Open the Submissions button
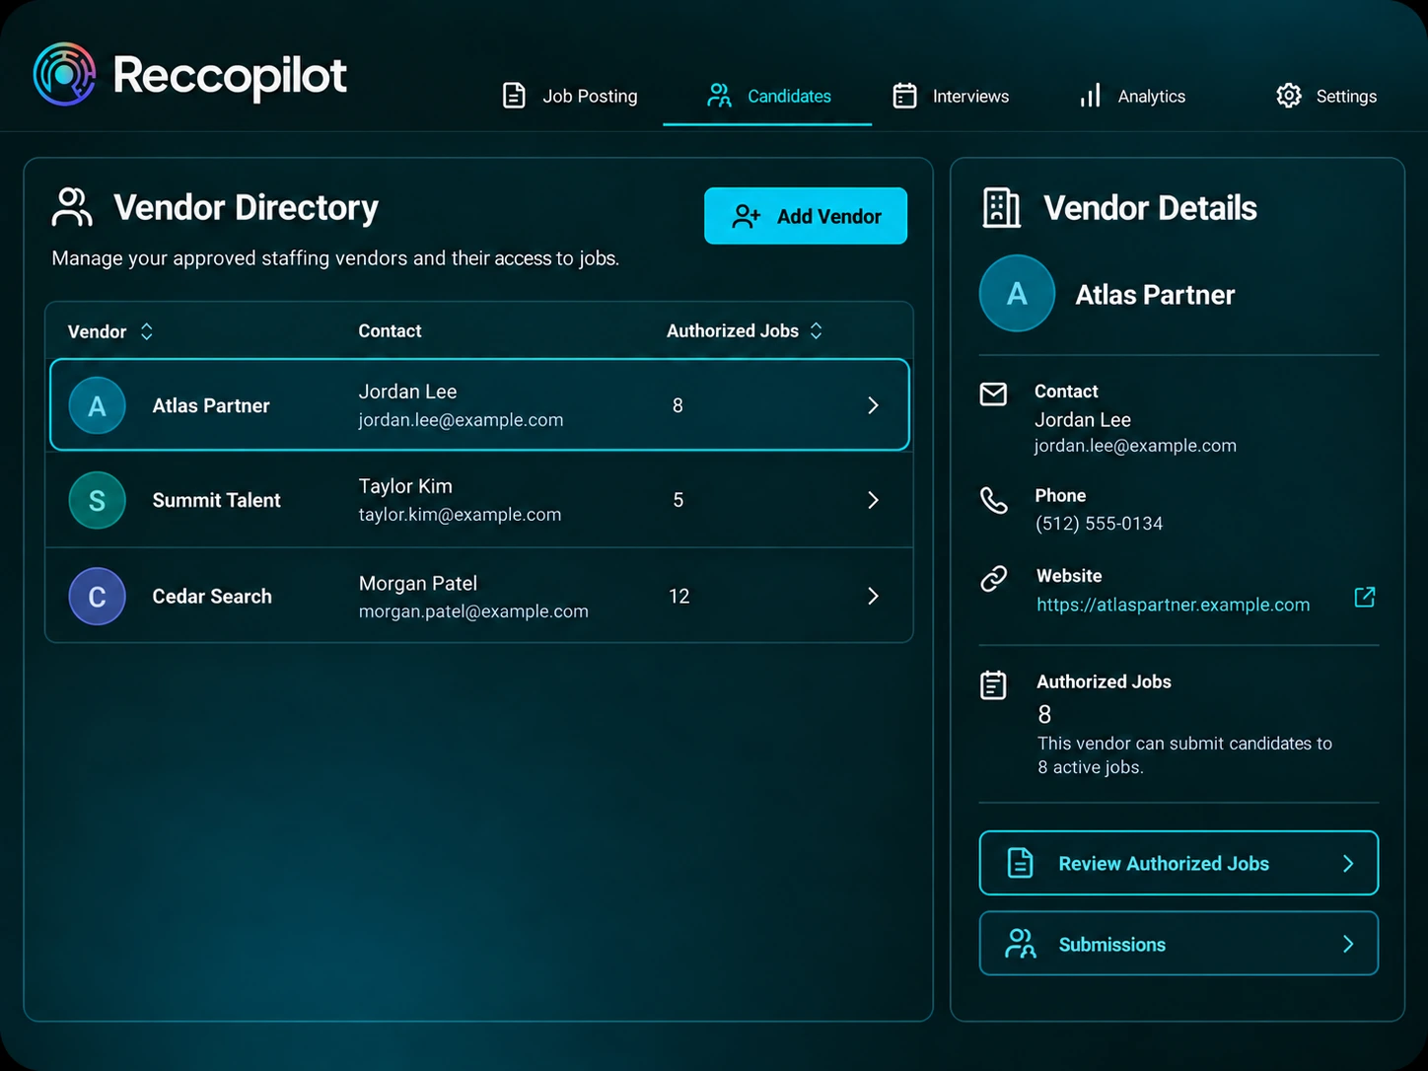 (1178, 944)
